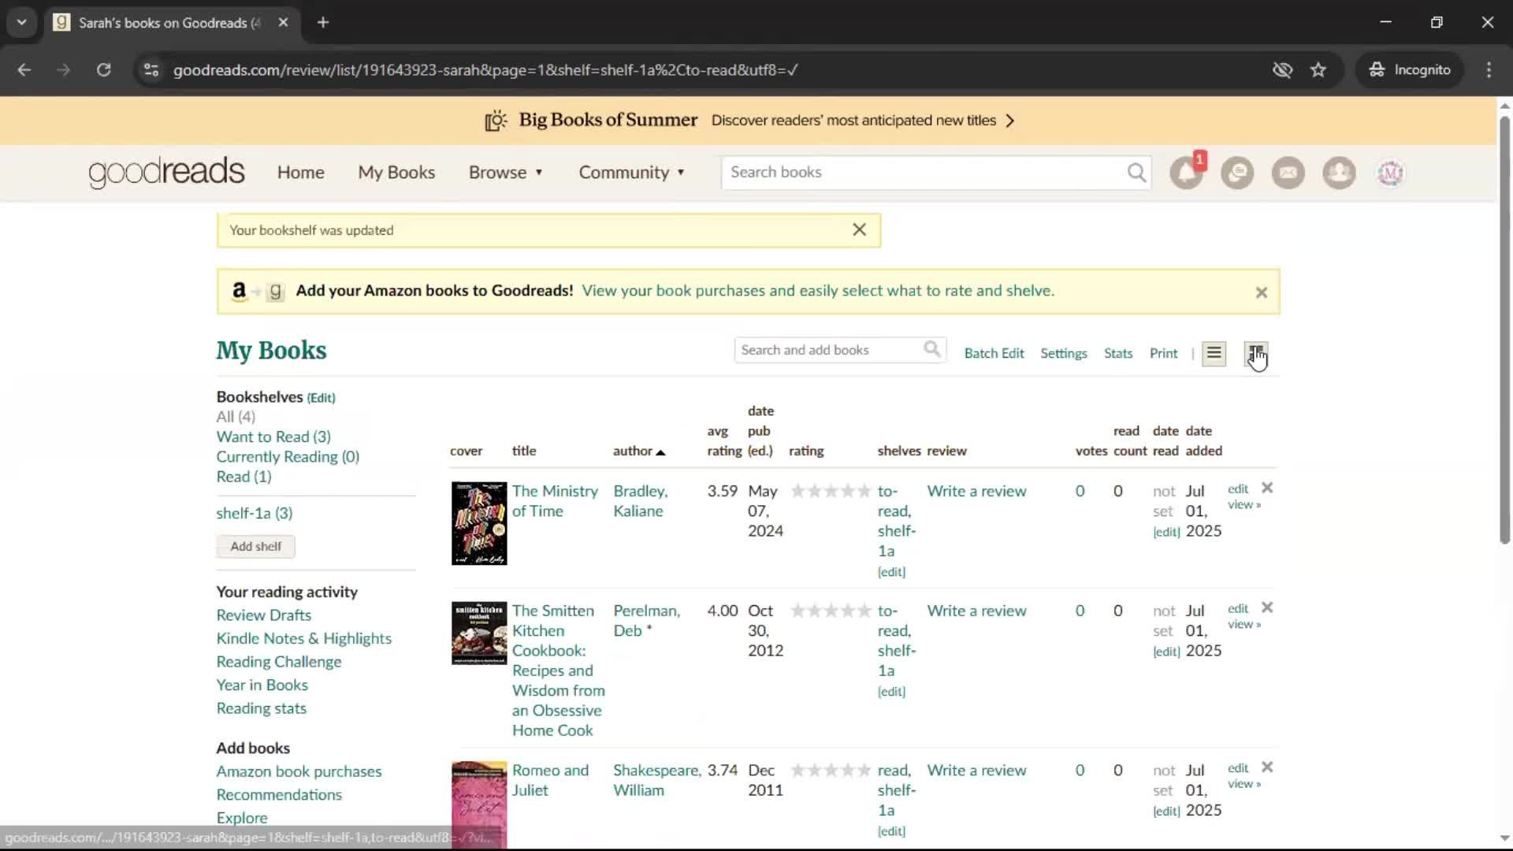Open the discussions chat icon
This screenshot has width=1513, height=851.
pyautogui.click(x=1237, y=173)
